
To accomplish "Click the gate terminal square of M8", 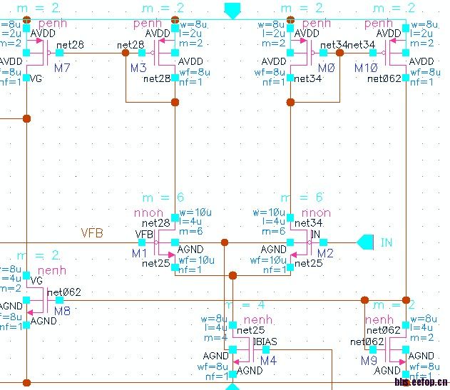I will coord(59,300).
